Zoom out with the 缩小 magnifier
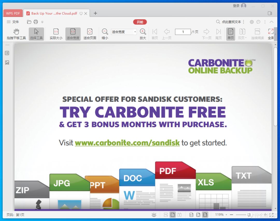The width and height of the screenshot is (280, 221). (x=105, y=34)
